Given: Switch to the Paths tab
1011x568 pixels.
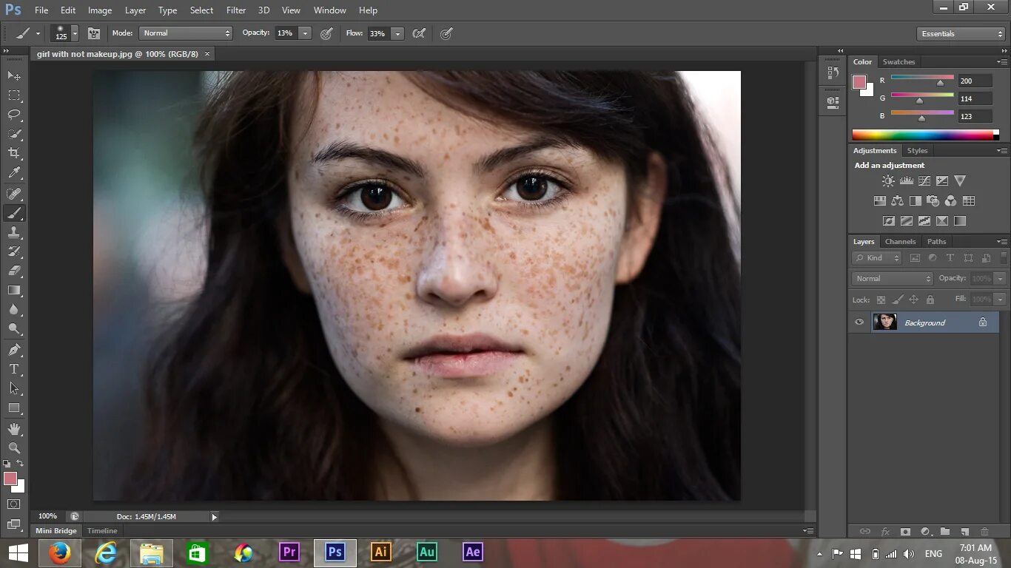Looking at the screenshot, I should 936,242.
